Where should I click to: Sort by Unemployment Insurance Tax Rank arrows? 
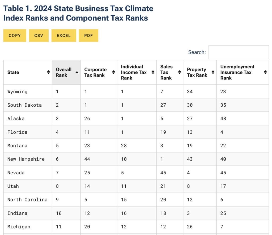pos(265,72)
